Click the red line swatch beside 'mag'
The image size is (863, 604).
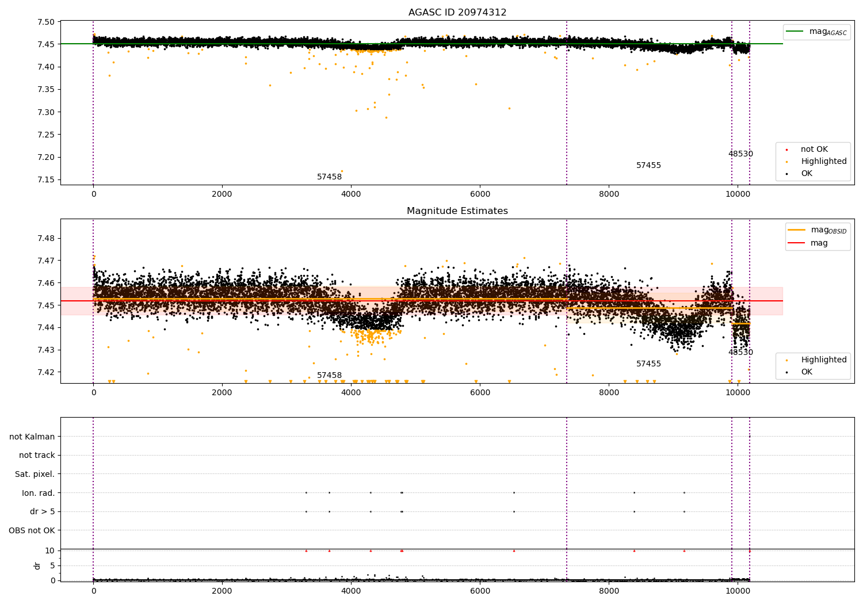797,243
